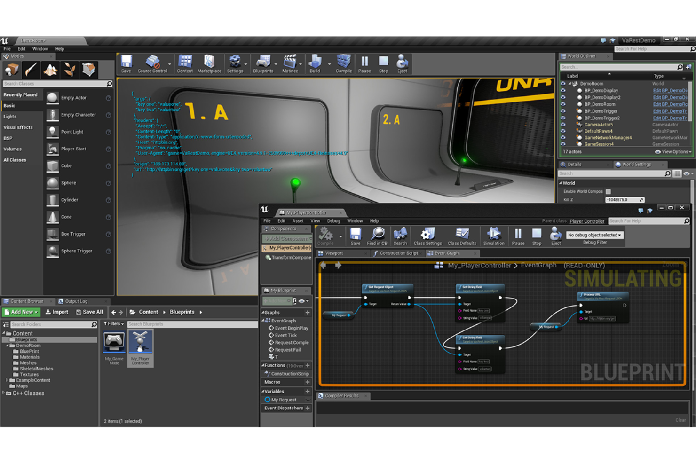Click Save All in the Content Browser
Screen dimensions: 696x464
(90, 312)
